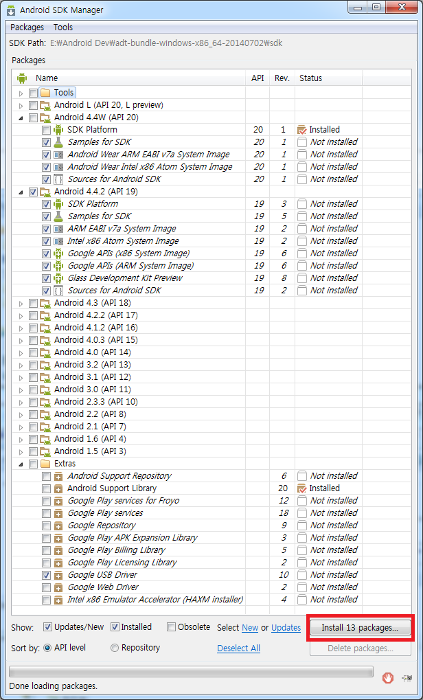The width and height of the screenshot is (423, 700).
Task: Enable the Obsolete show checkbox
Action: pos(172,627)
